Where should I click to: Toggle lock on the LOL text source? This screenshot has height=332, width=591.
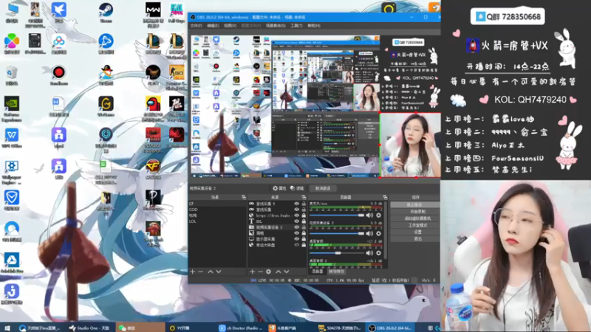click(x=304, y=221)
